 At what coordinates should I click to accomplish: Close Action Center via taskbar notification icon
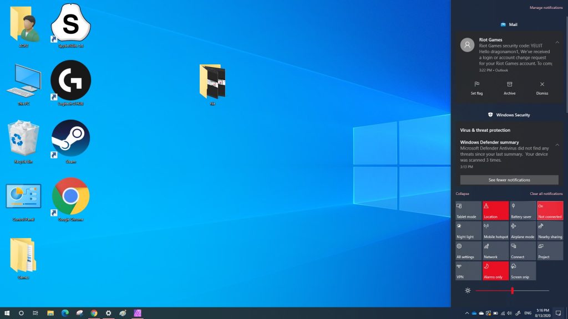tap(558, 313)
